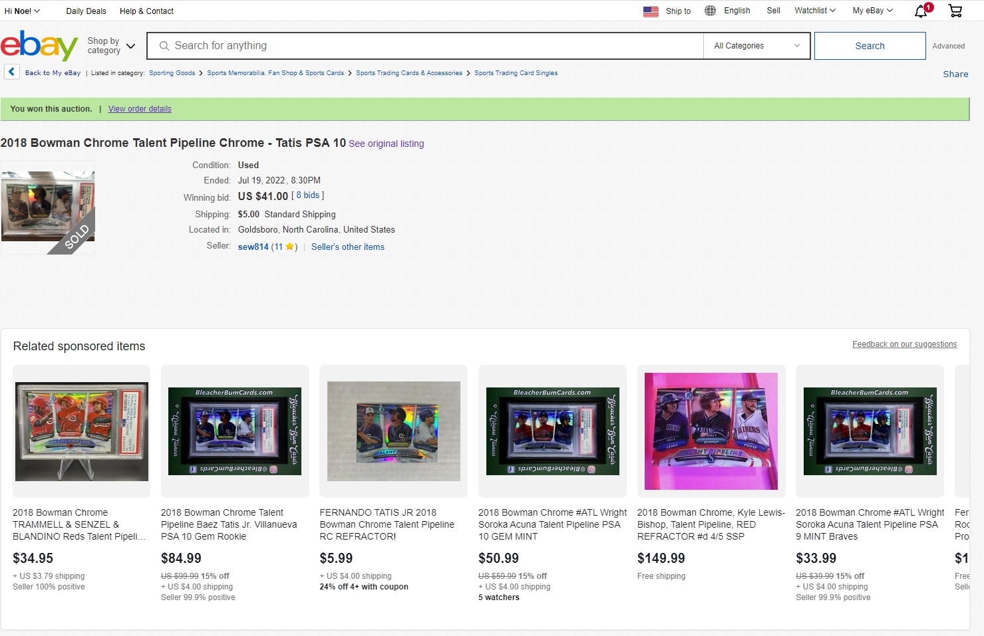This screenshot has height=636, width=984.
Task: Open Seller's other items link
Action: [348, 247]
